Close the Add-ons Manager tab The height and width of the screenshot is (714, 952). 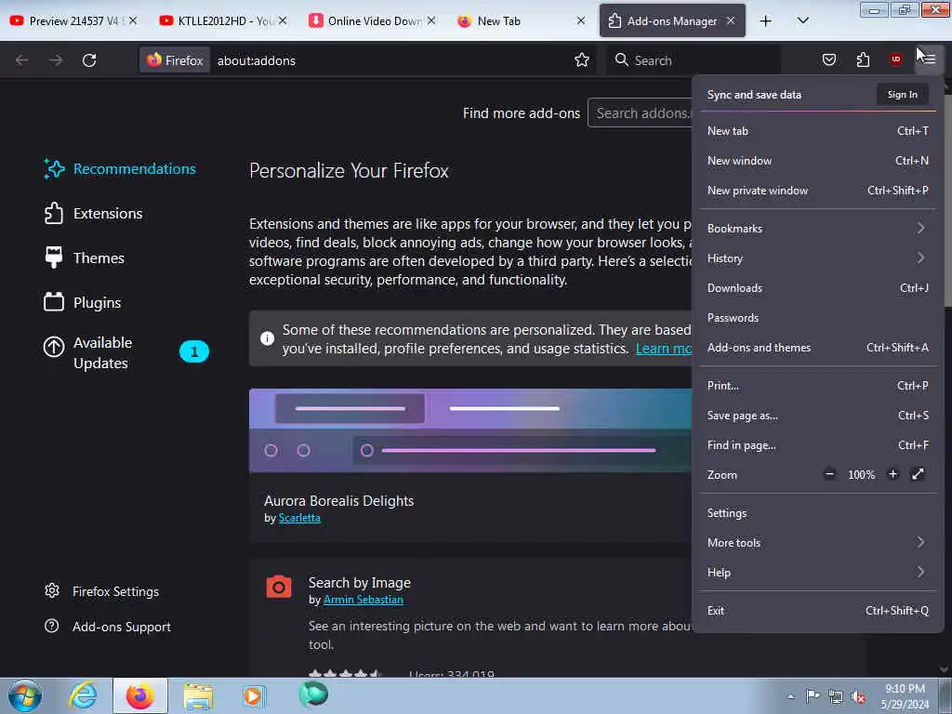pyautogui.click(x=731, y=20)
